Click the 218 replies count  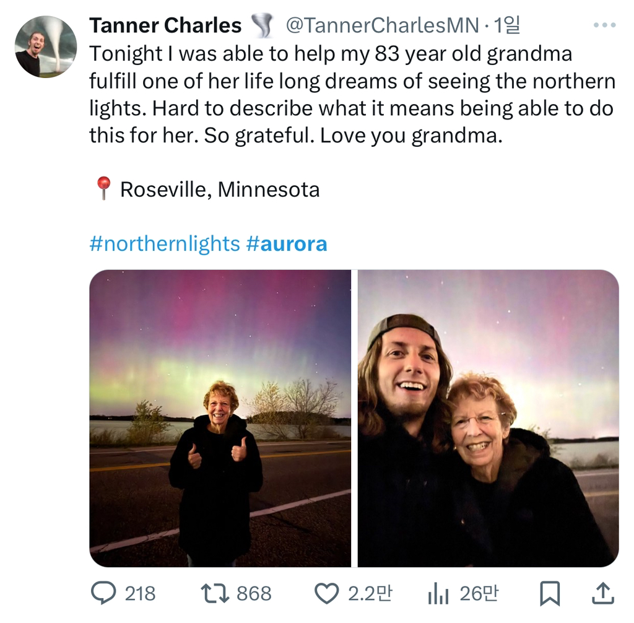click(x=140, y=593)
